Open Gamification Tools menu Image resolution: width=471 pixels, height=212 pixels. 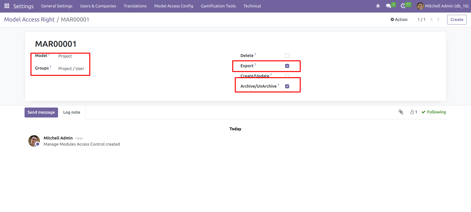tap(218, 6)
